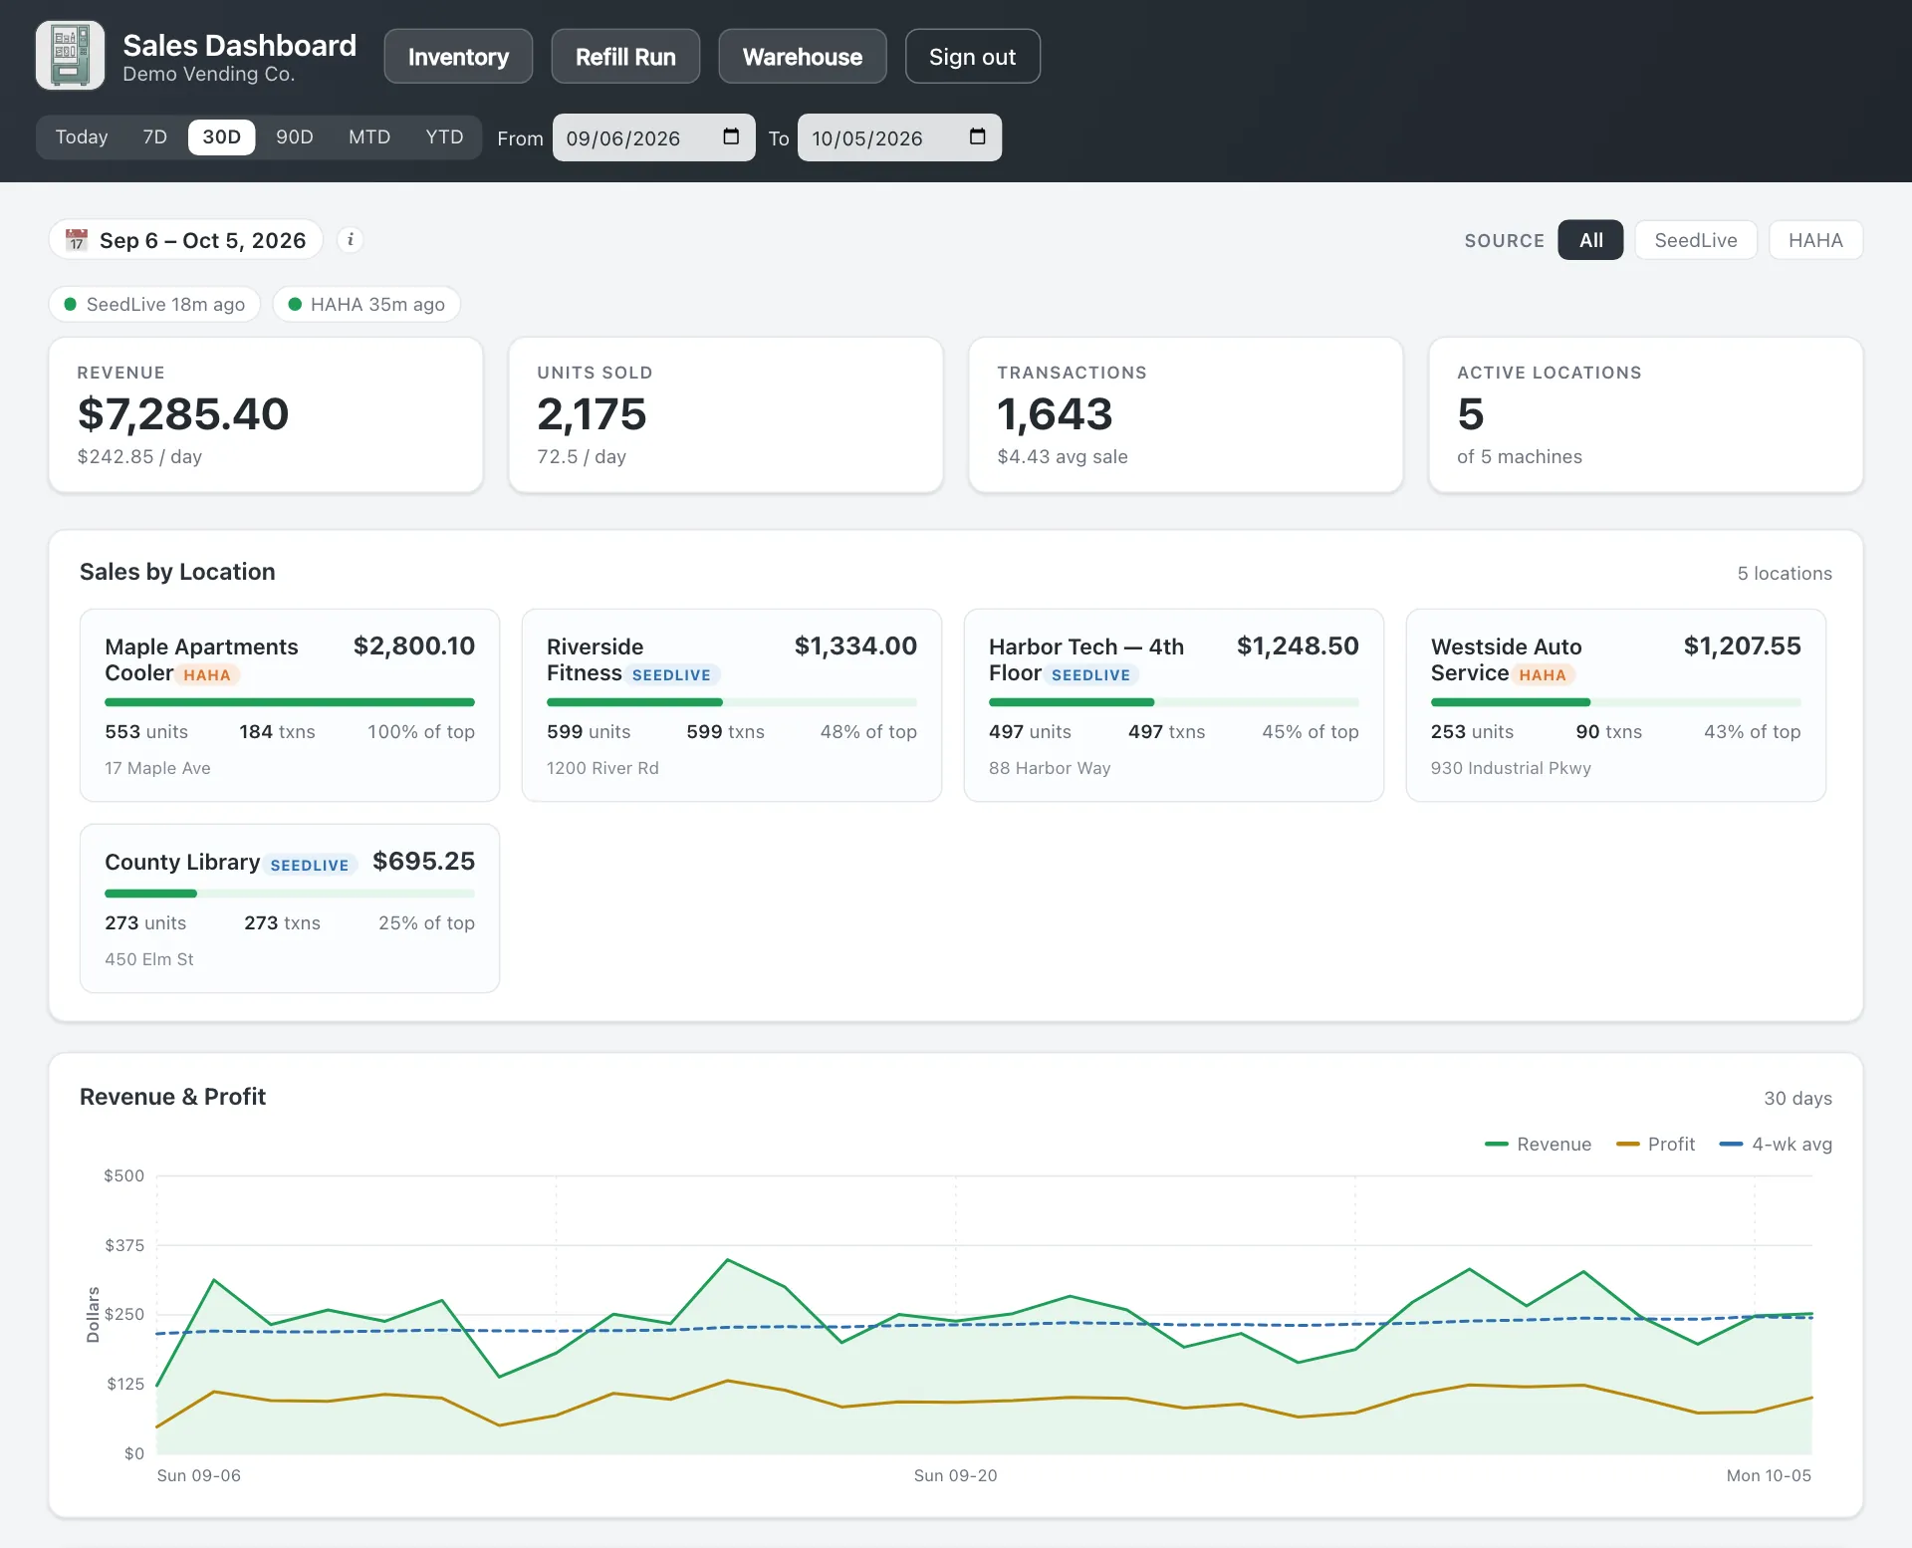Click the 930 Industrial Pkwy address

pyautogui.click(x=1511, y=768)
